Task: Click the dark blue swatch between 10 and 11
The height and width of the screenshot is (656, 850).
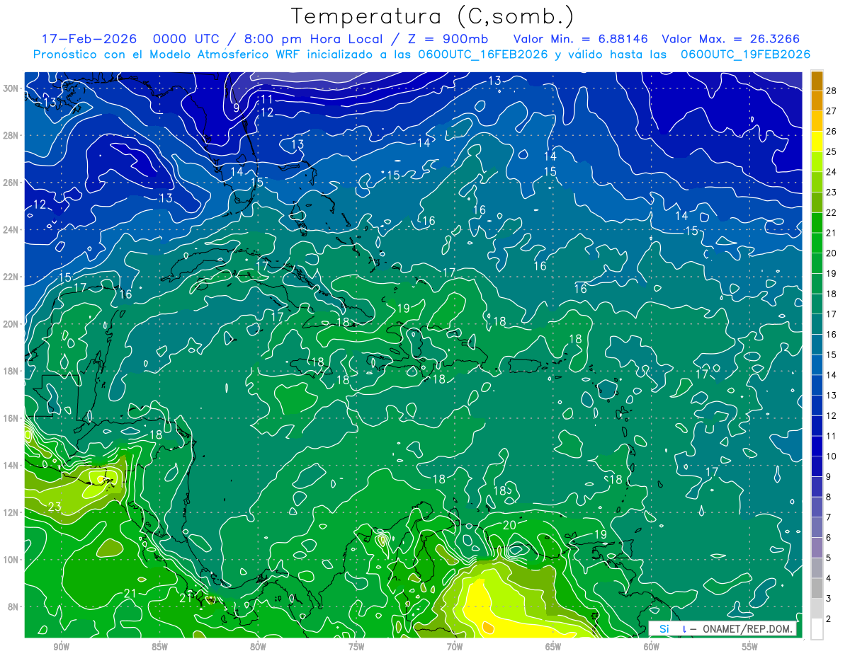Action: 817,446
